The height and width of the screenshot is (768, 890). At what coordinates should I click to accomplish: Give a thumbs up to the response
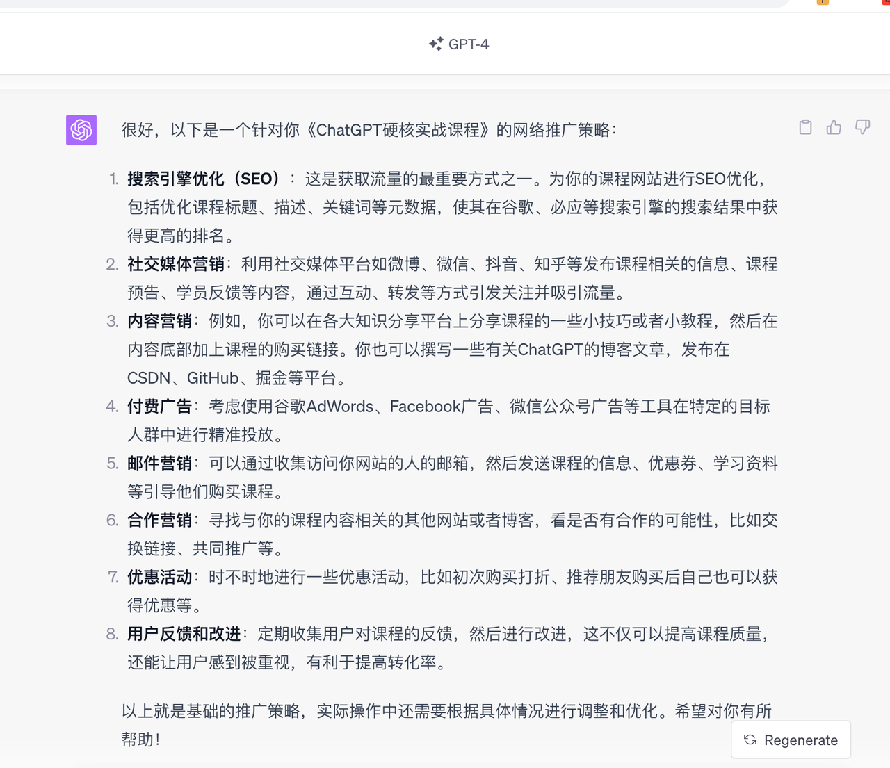(834, 126)
